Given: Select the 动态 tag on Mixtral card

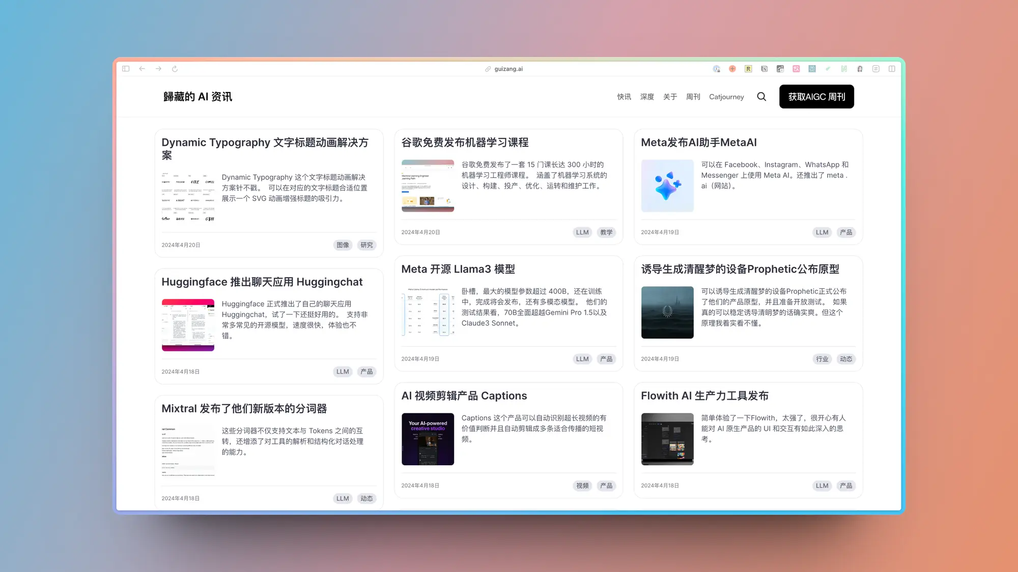Looking at the screenshot, I should click(366, 498).
